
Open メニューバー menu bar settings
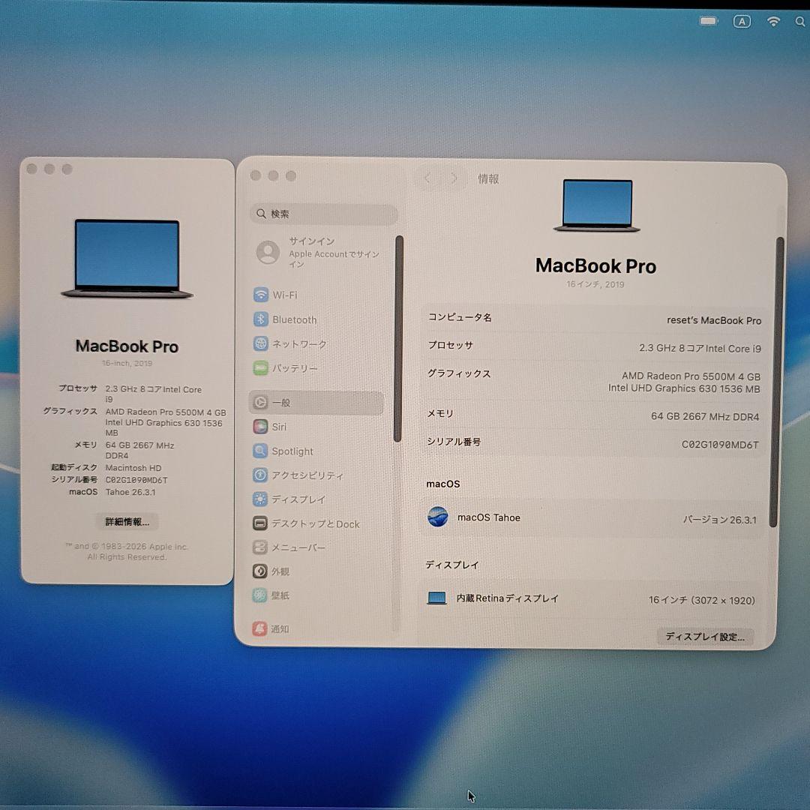(x=289, y=547)
